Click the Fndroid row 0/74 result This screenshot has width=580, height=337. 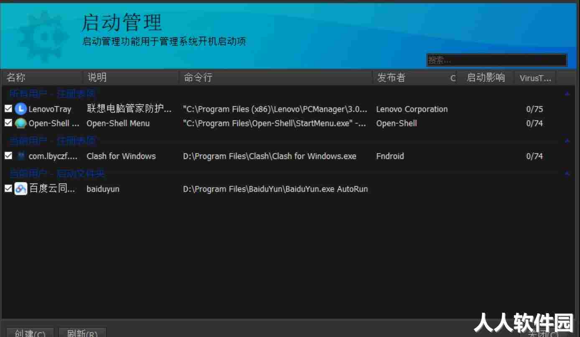(x=534, y=156)
